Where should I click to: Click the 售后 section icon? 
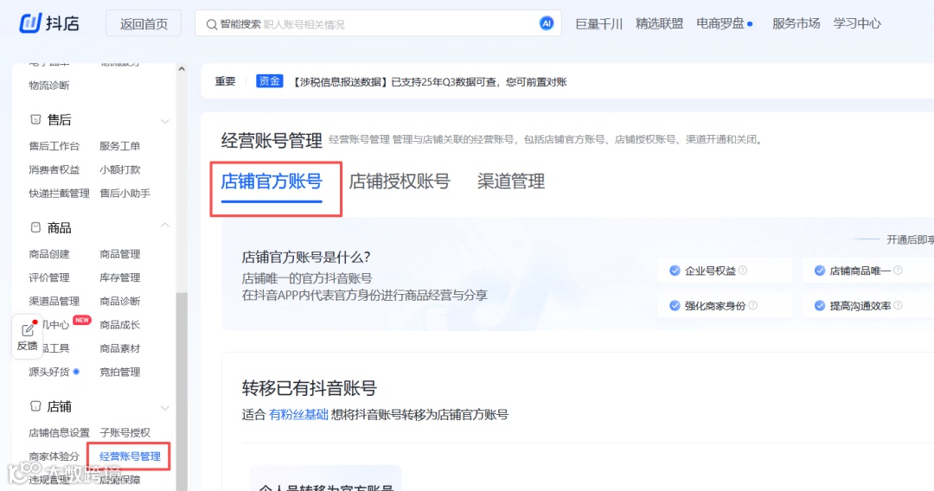coord(35,119)
